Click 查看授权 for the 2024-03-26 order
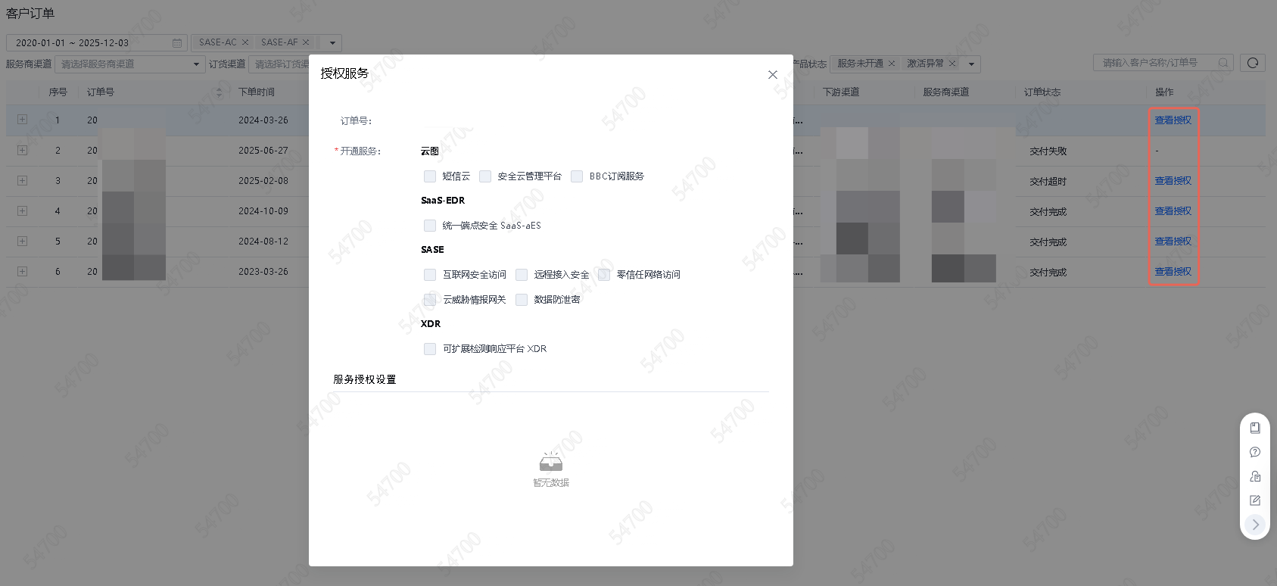The height and width of the screenshot is (586, 1277). click(x=1173, y=120)
